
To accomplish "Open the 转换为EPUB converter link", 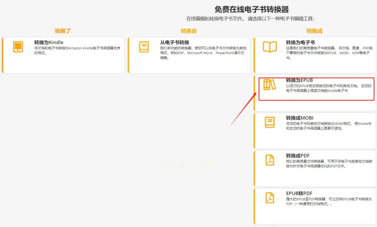I will coord(299,80).
